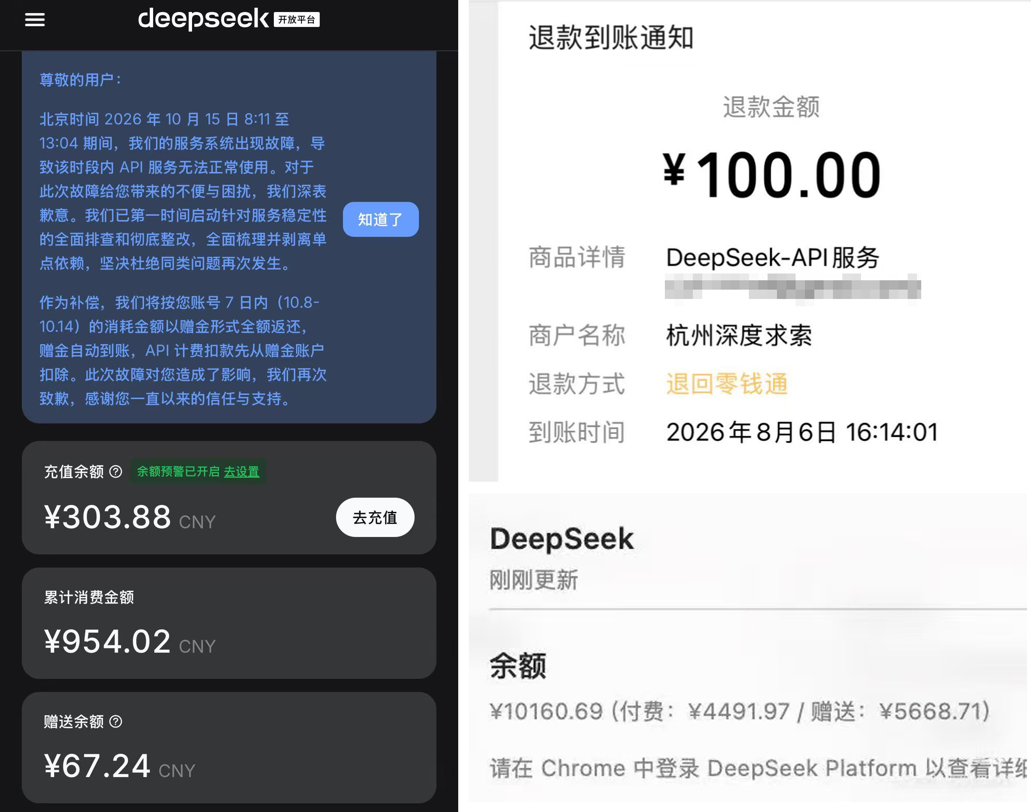Click help icon beside 赠送余额
Screen dimensions: 1031x812
click(115, 721)
